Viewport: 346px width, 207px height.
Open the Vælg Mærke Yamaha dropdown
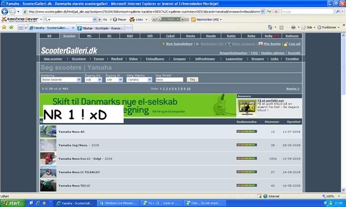pos(139,80)
